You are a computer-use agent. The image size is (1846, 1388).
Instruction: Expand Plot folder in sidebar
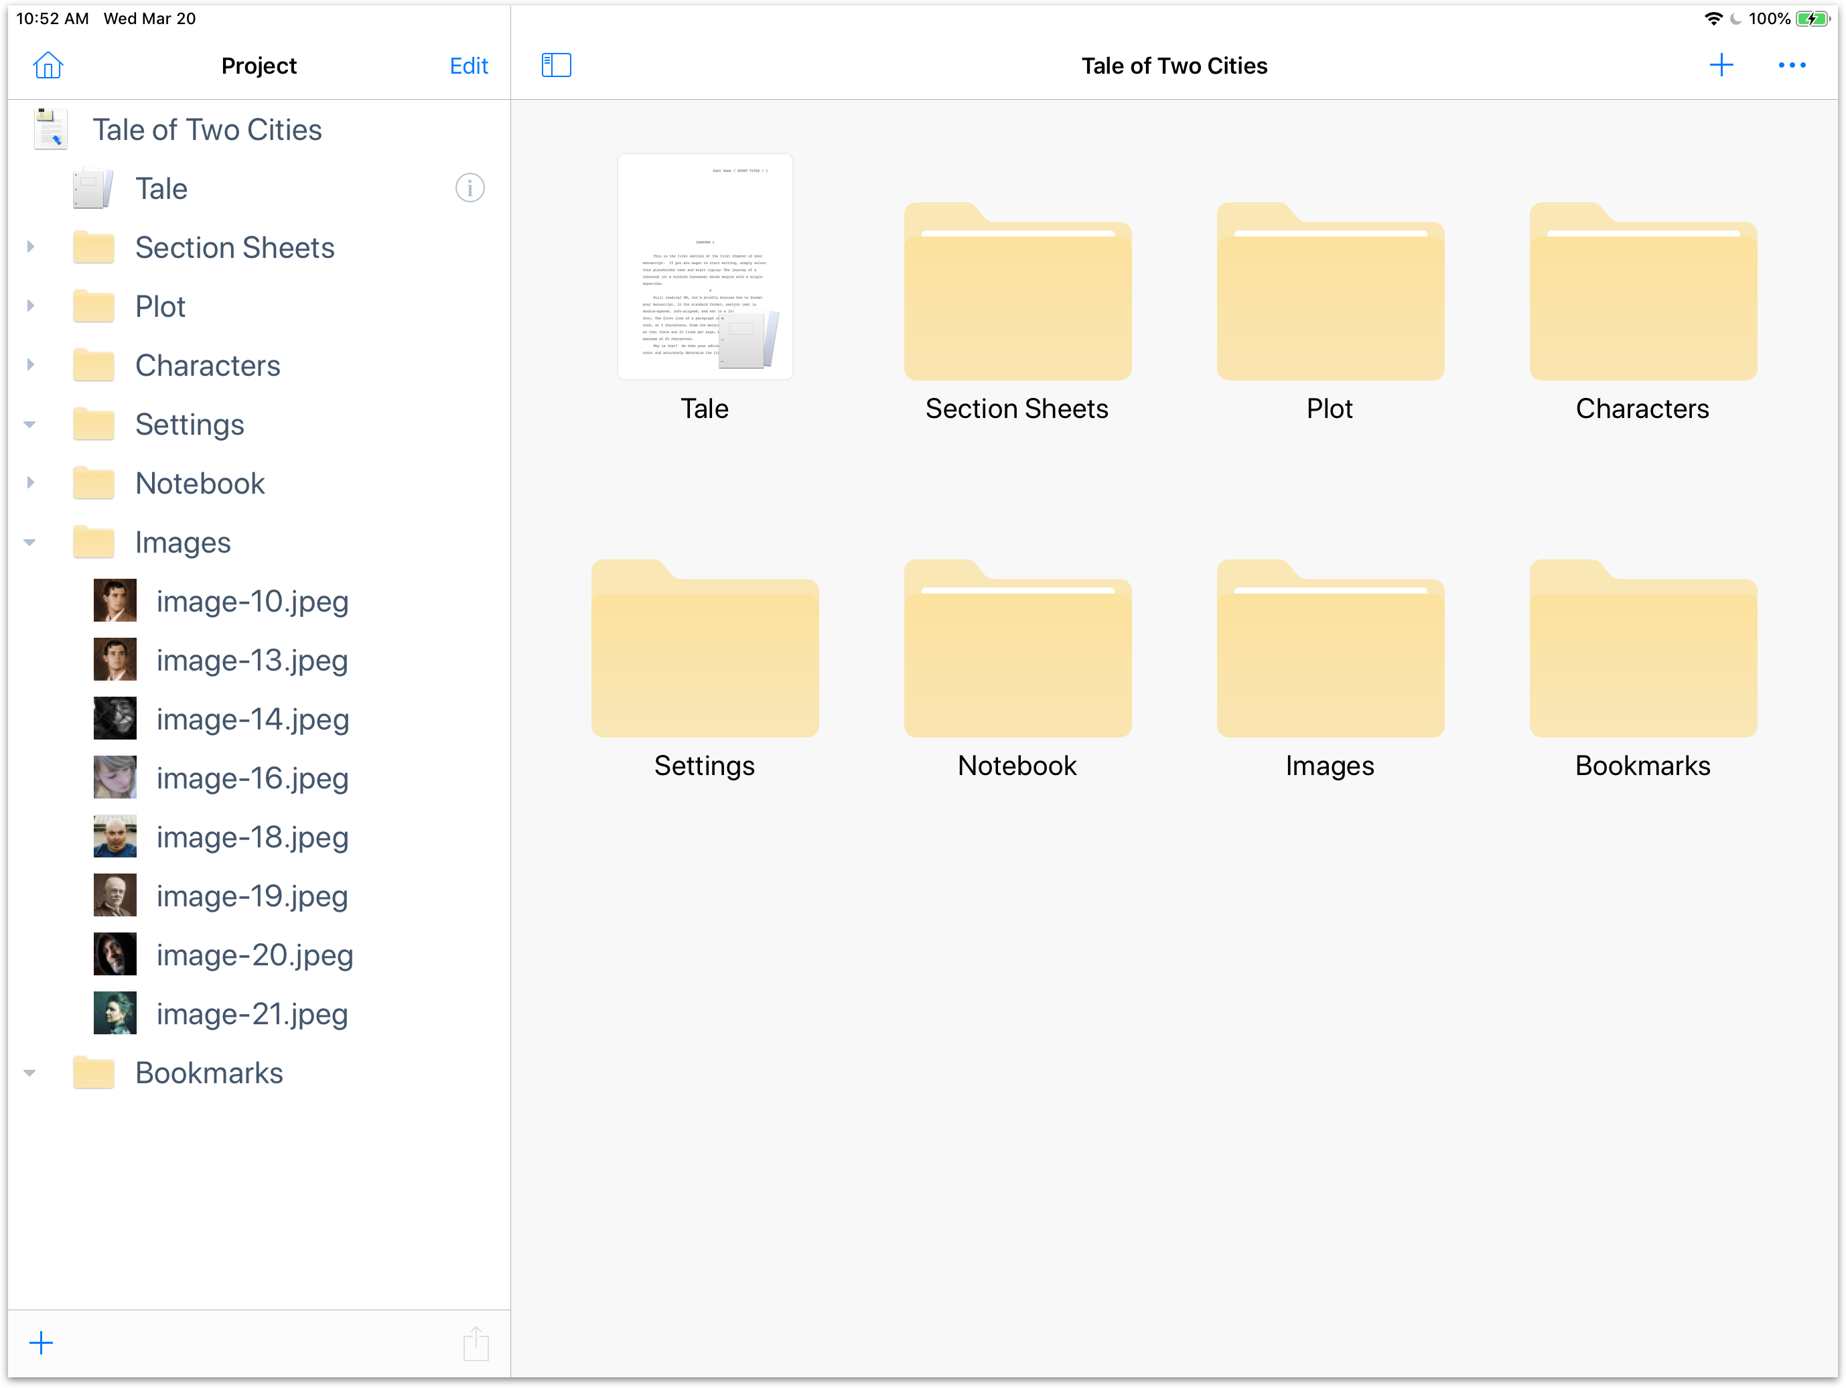[30, 305]
